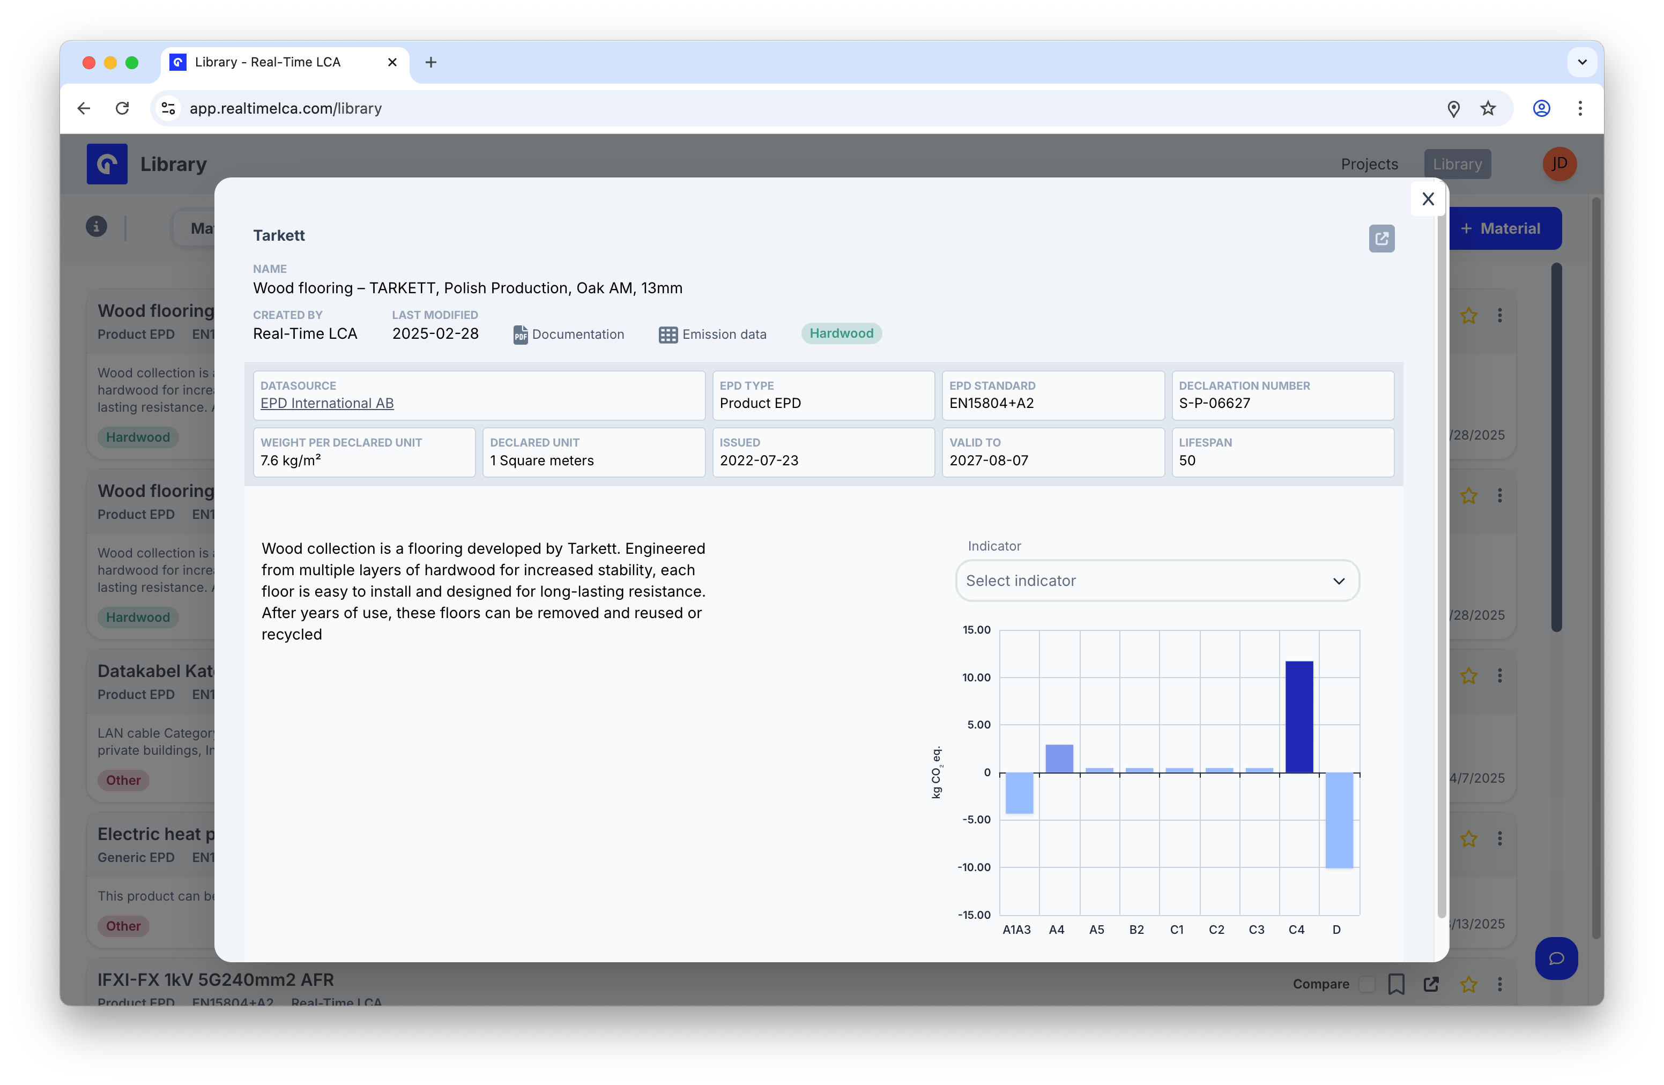Image resolution: width=1664 pixels, height=1085 pixels.
Task: Click the dark blue C4 chart bar
Action: 1298,717
